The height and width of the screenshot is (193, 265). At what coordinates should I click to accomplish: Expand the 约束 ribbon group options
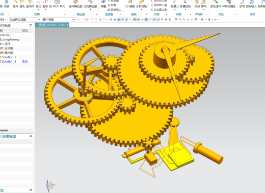pyautogui.click(x=167, y=14)
